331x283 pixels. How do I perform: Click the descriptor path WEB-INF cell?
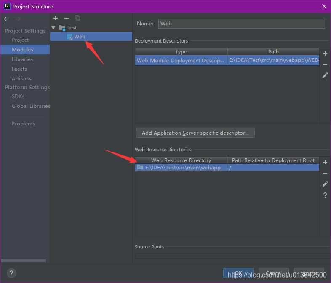coord(273,60)
